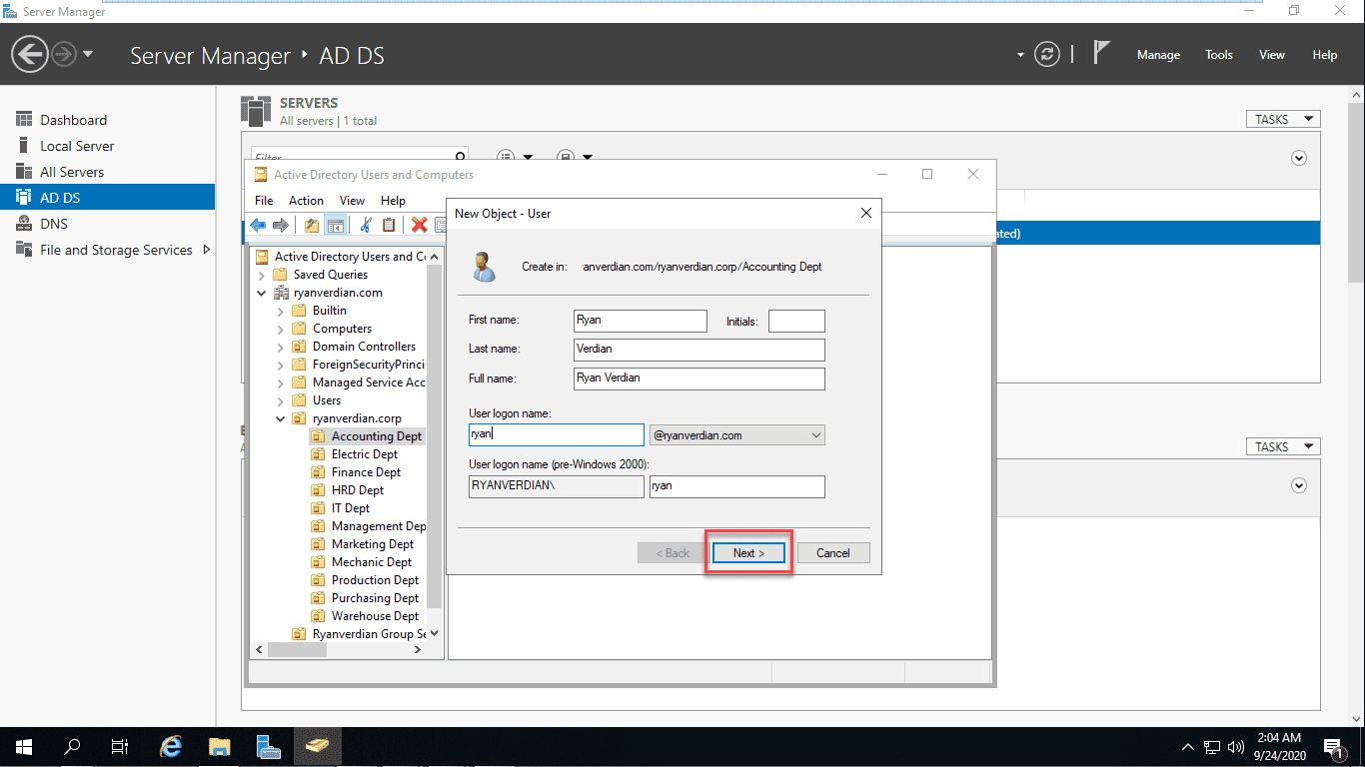Click the Last name input field
This screenshot has width=1365, height=767.
pyautogui.click(x=699, y=350)
